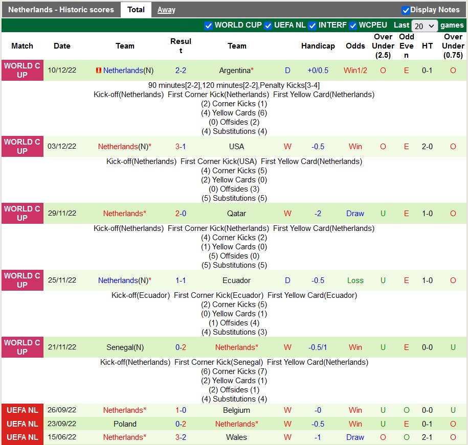468x445 pixels.
Task: Click Netherlands team in Qatar match row
Action: pyautogui.click(x=123, y=214)
